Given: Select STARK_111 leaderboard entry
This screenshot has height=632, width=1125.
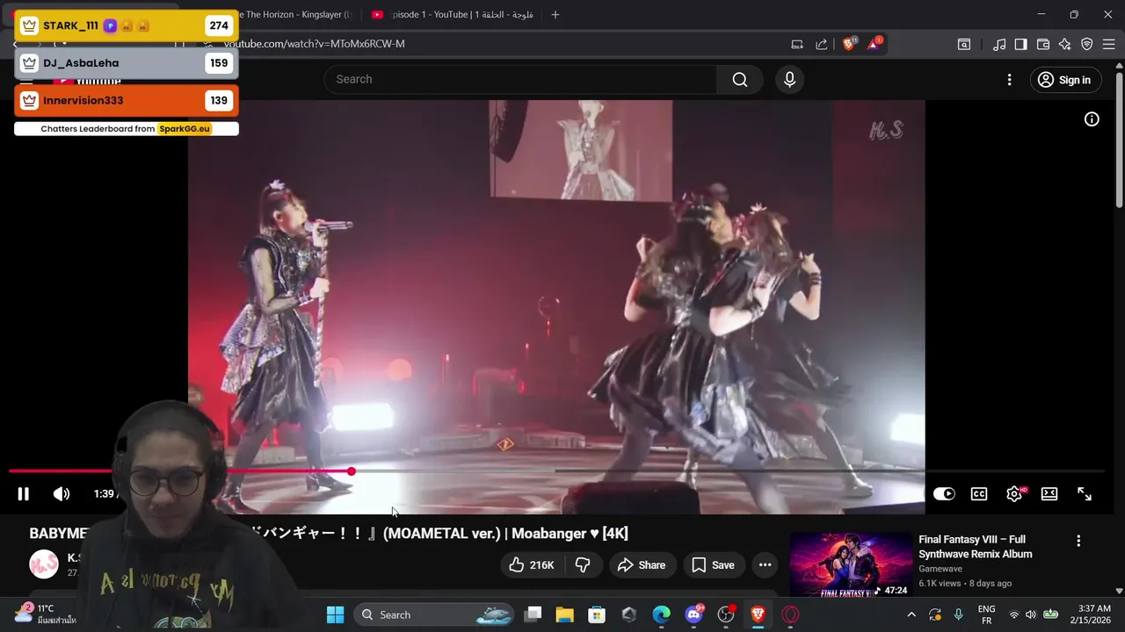Looking at the screenshot, I should [x=127, y=25].
